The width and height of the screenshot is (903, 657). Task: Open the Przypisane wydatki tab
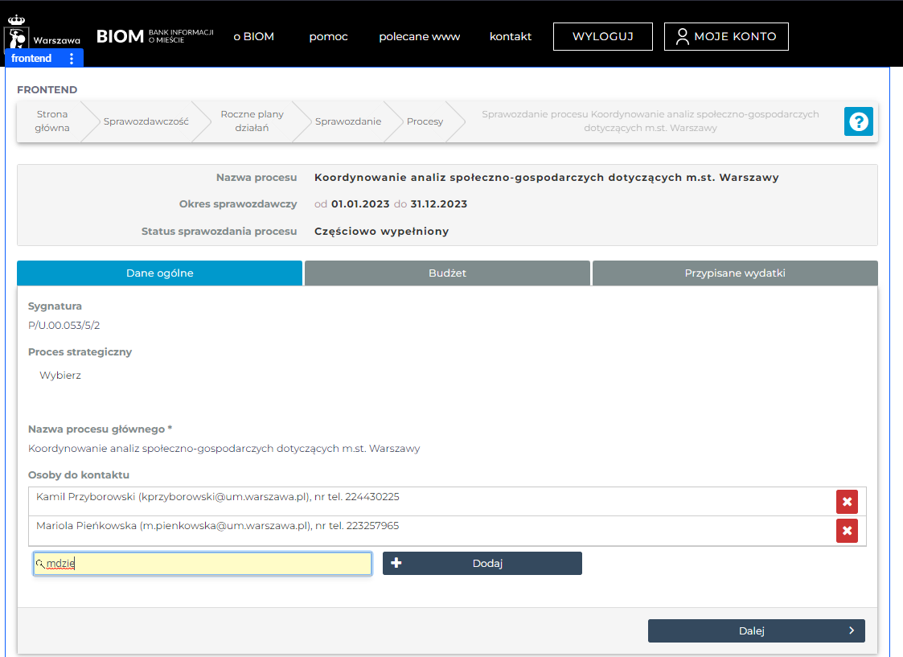point(734,273)
